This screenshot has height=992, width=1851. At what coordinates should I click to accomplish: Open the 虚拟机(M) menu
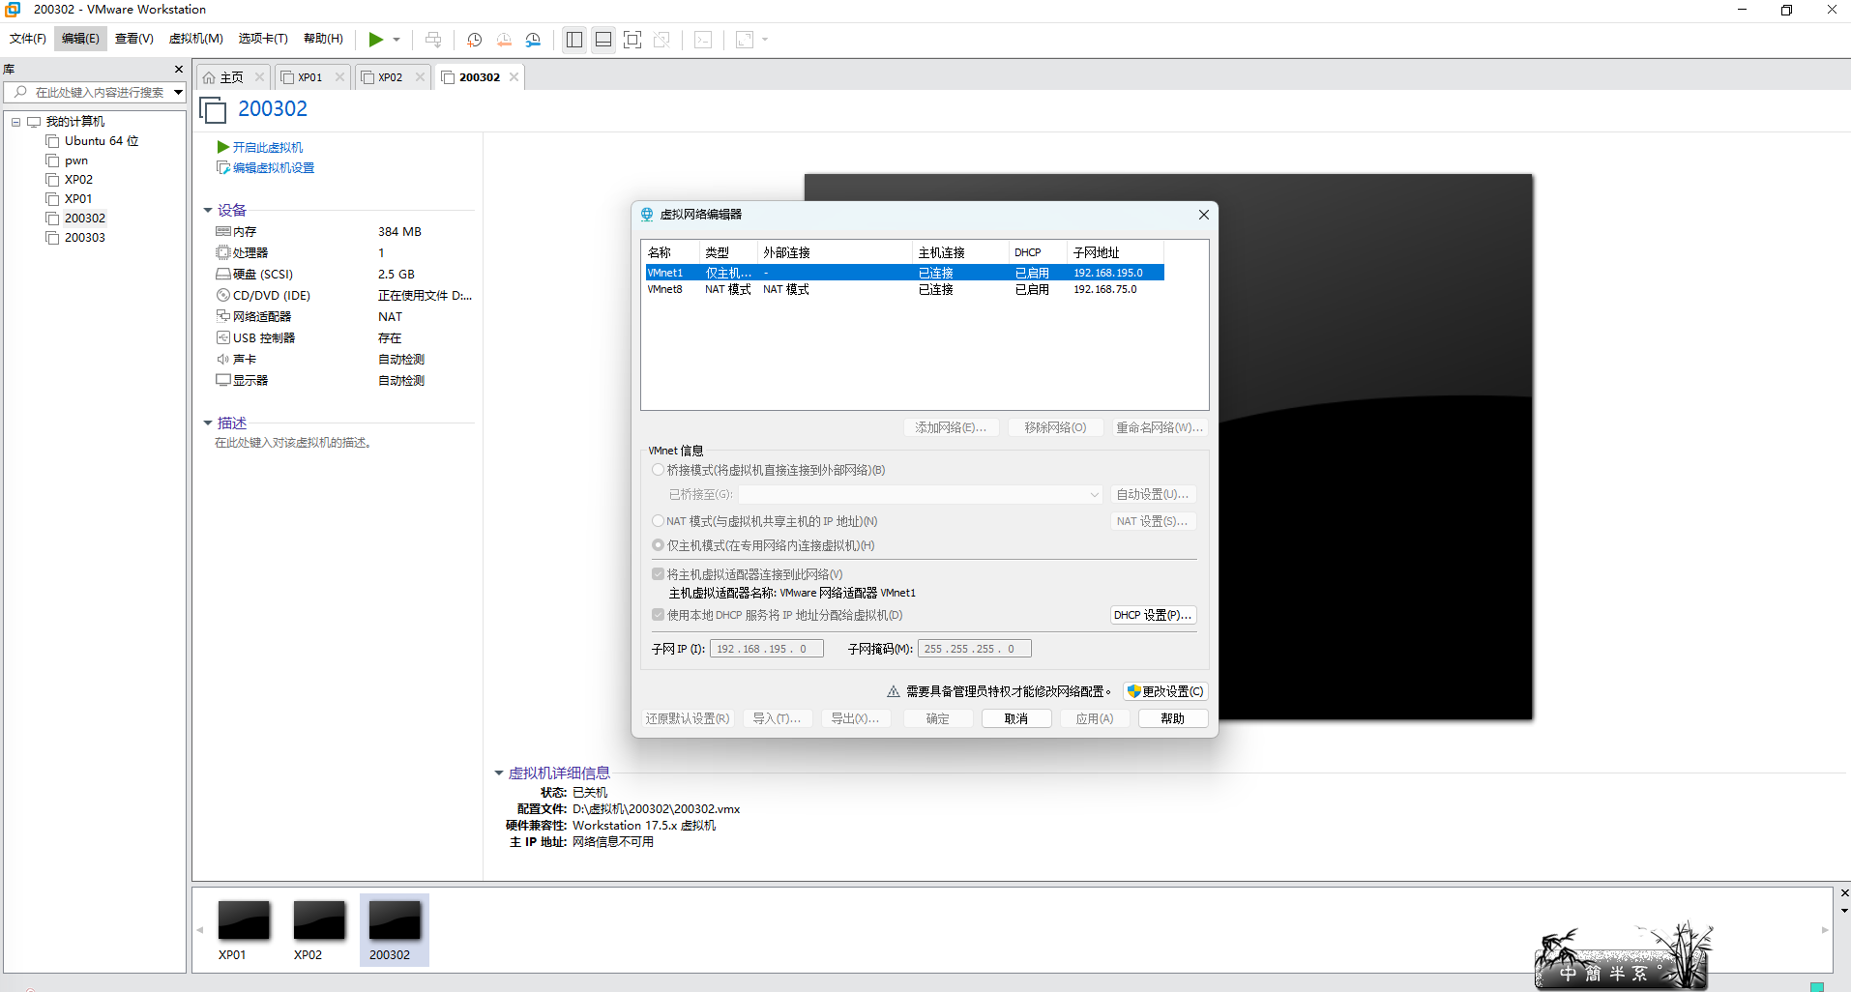coord(195,39)
